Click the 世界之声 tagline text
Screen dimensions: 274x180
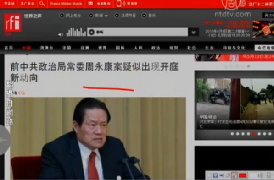click(33, 16)
